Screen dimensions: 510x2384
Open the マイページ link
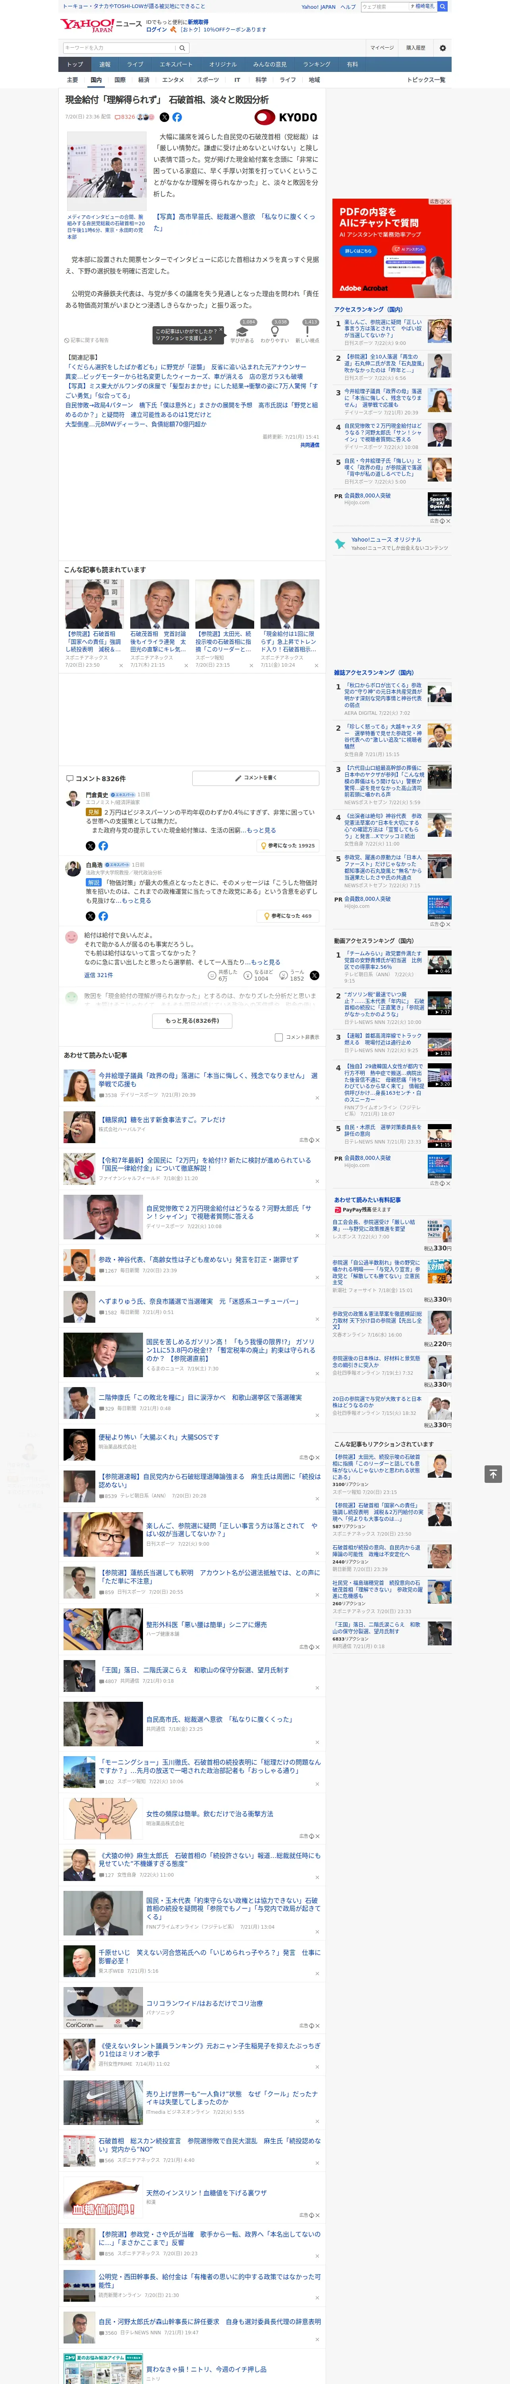pos(381,48)
